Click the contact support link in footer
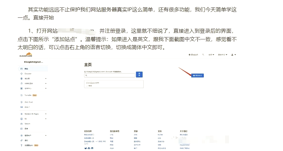Image resolution: width=283 pixels, height=151 pixels. (89, 135)
